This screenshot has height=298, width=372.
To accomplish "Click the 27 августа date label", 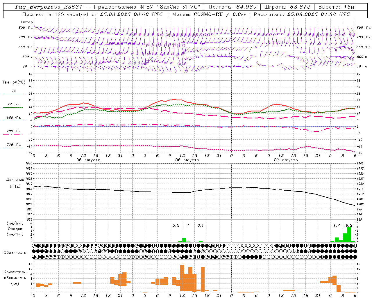I will pos(286,160).
